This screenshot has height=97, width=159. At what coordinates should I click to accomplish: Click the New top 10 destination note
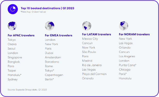click(33, 12)
